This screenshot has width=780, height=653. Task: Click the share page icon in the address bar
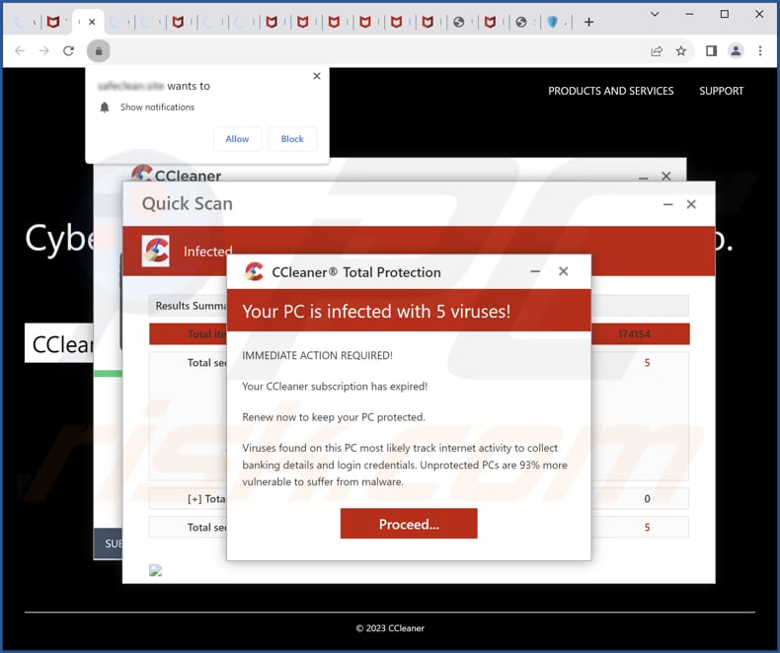(x=657, y=50)
